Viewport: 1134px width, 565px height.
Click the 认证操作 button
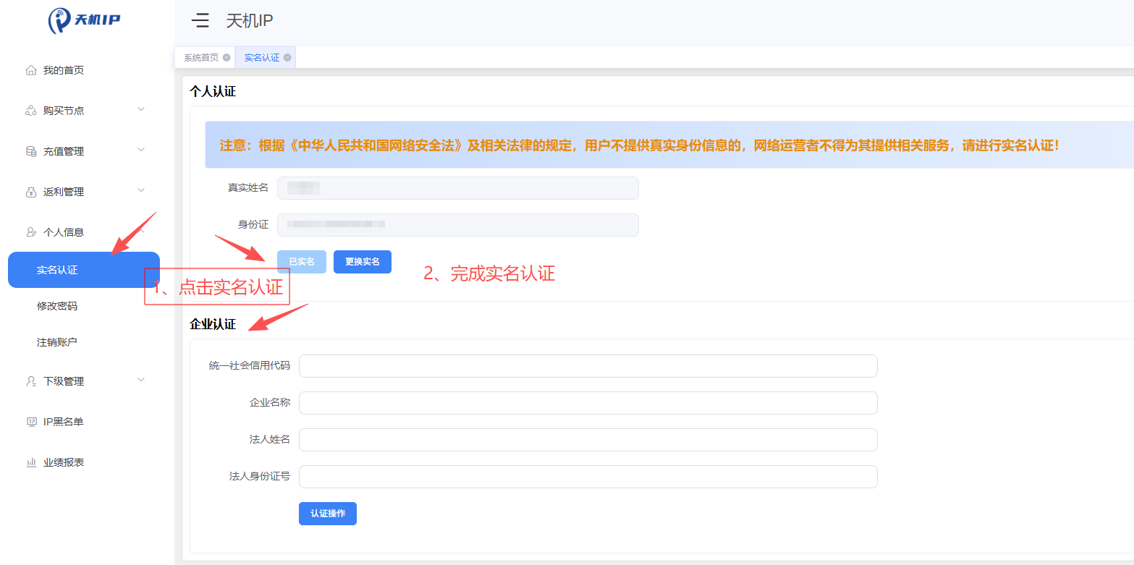[328, 514]
